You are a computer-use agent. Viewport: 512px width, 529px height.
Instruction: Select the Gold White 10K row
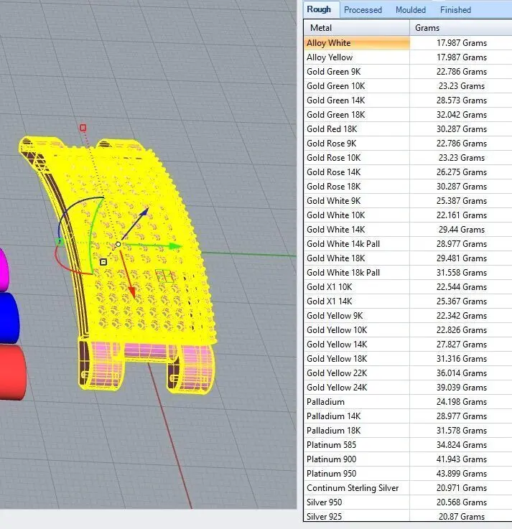(x=408, y=215)
